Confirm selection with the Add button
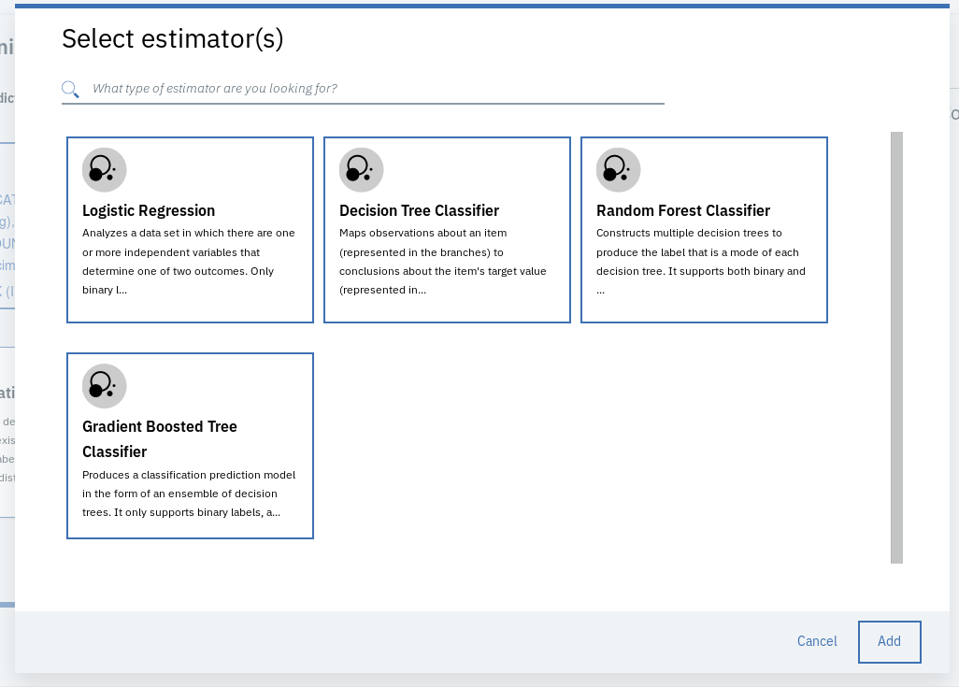This screenshot has width=959, height=687. point(889,642)
